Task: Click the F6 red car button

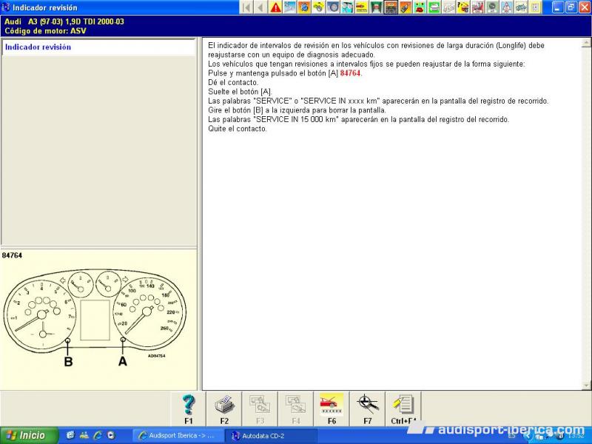Action: coord(332,409)
